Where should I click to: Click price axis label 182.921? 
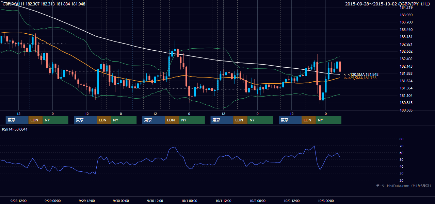pyautogui.click(x=406, y=44)
